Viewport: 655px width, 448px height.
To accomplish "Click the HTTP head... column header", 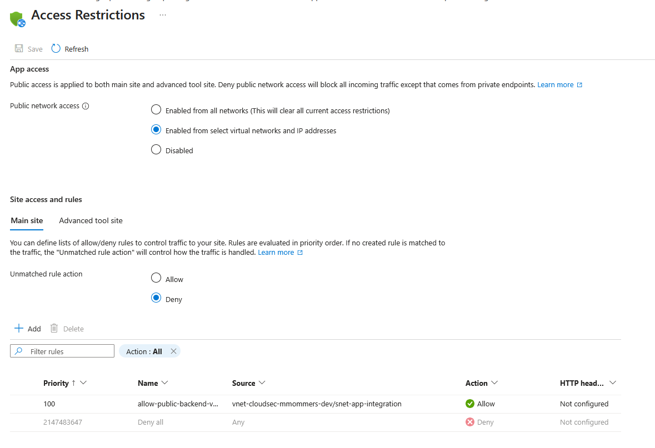I will pos(582,383).
